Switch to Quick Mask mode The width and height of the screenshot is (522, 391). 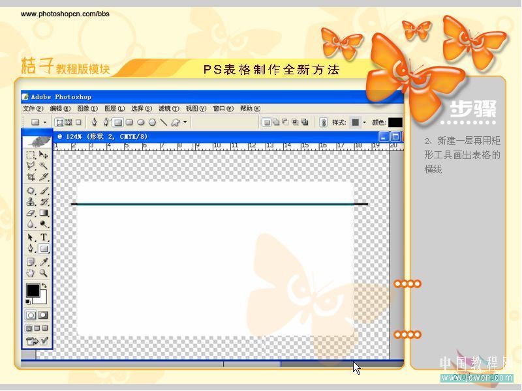coord(43,315)
